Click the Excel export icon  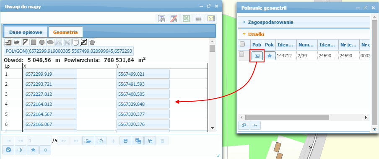point(186,18)
